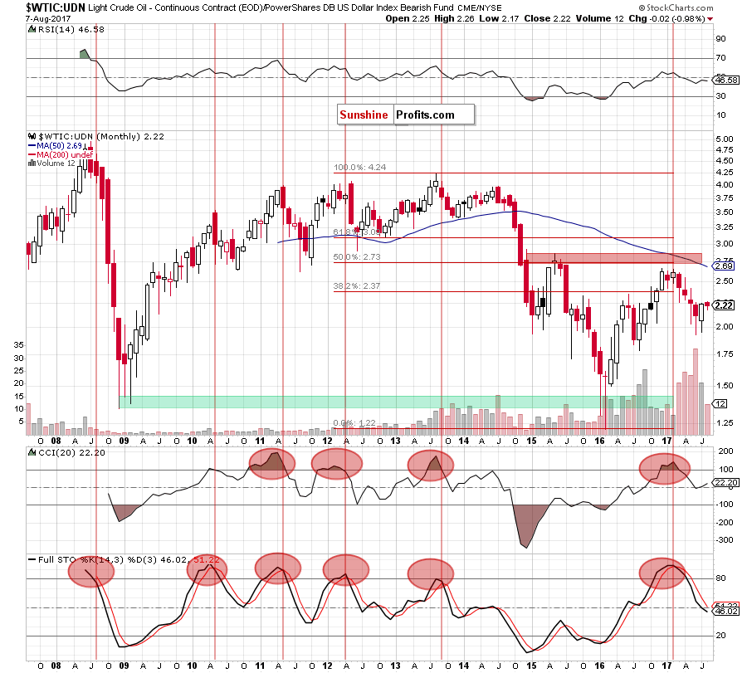This screenshot has width=747, height=673.
Task: Click the green support zone band
Action: pos(395,402)
